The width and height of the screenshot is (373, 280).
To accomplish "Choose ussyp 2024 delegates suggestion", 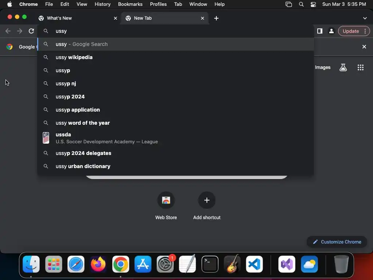I will click(176, 153).
